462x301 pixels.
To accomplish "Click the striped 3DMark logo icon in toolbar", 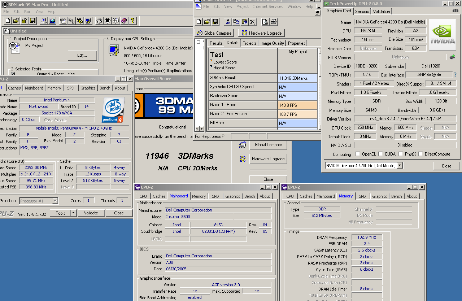I will coord(108,21).
